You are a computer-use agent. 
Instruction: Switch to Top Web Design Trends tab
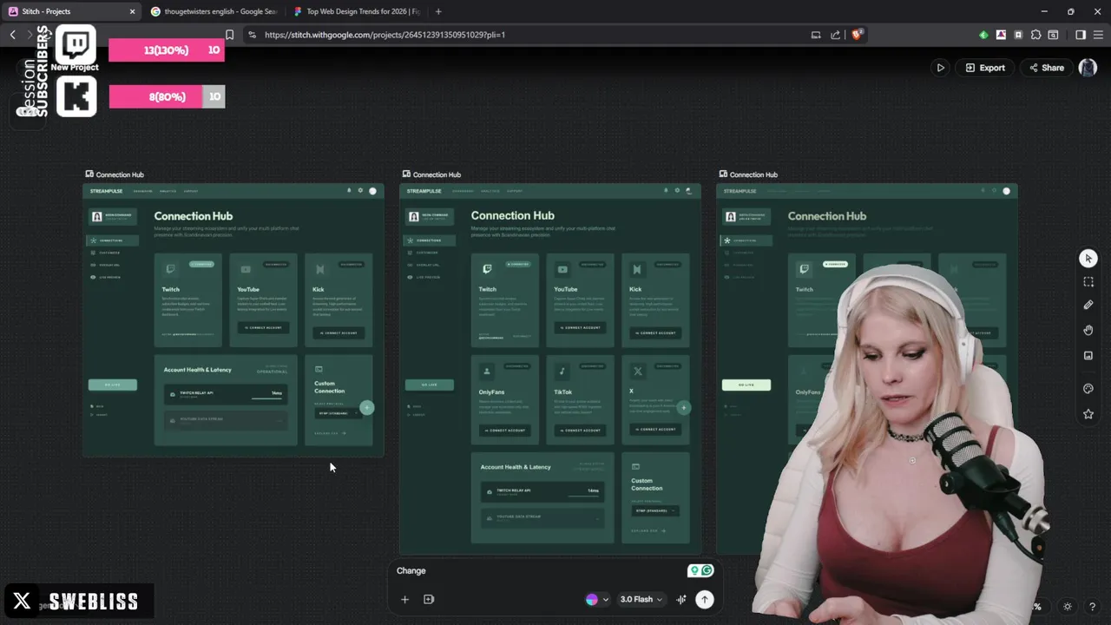pyautogui.click(x=356, y=11)
